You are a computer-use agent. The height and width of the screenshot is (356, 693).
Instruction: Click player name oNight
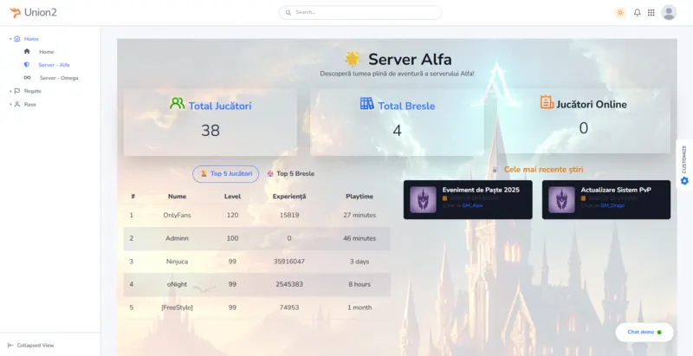[x=177, y=284]
